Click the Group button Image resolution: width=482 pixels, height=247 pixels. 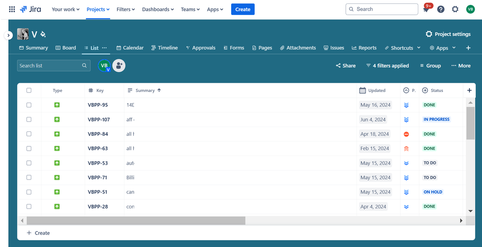click(430, 65)
